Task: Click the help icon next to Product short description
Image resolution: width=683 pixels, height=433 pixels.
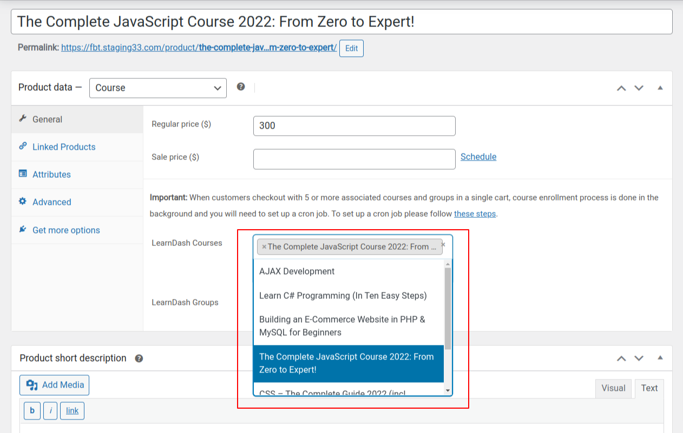Action: 139,358
